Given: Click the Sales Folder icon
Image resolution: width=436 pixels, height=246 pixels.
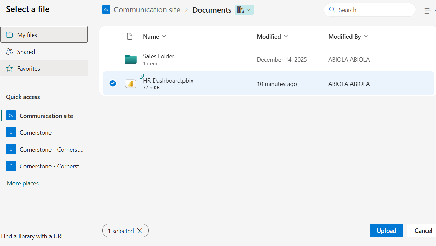Looking at the screenshot, I should 131,60.
